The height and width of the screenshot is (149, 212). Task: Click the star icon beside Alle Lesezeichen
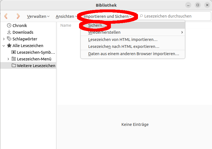point(9,46)
